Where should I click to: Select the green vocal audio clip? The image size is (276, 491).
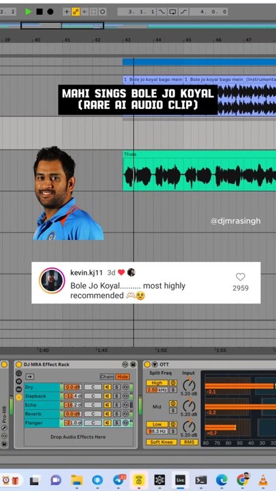point(199,171)
